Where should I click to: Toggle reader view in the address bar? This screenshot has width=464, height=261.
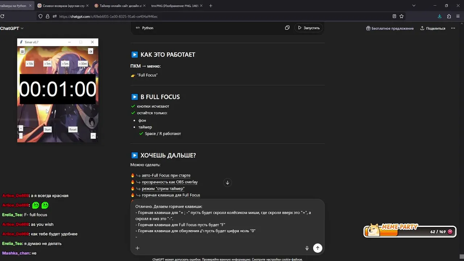pyautogui.click(x=394, y=16)
